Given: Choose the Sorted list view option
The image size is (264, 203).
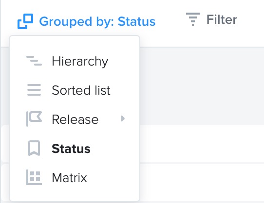Looking at the screenshot, I should pos(75,90).
